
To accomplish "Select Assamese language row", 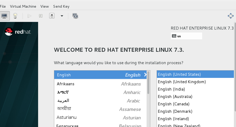I will tap(100, 109).
